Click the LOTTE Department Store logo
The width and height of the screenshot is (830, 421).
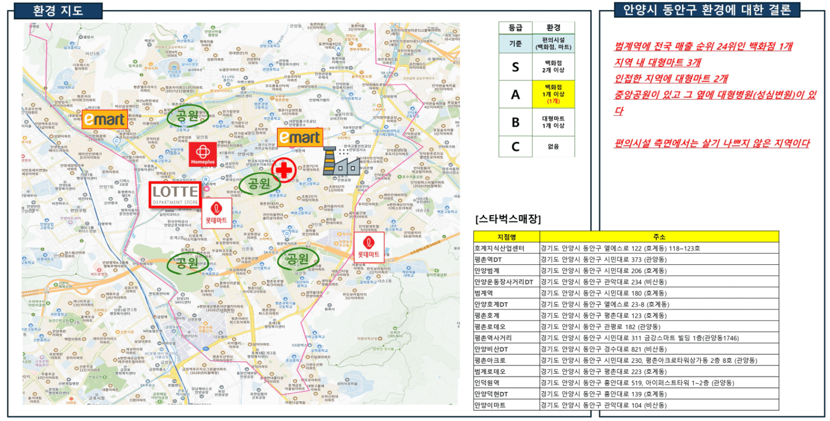pyautogui.click(x=175, y=195)
